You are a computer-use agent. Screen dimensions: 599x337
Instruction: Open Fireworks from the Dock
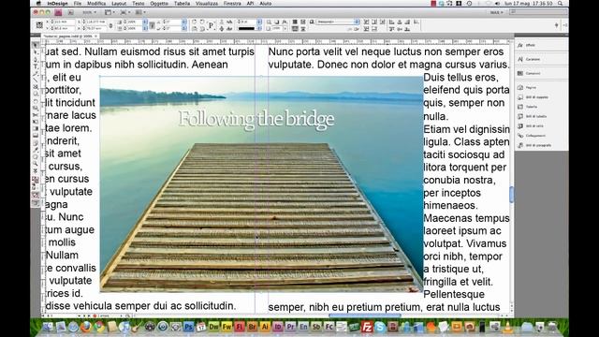(x=226, y=327)
